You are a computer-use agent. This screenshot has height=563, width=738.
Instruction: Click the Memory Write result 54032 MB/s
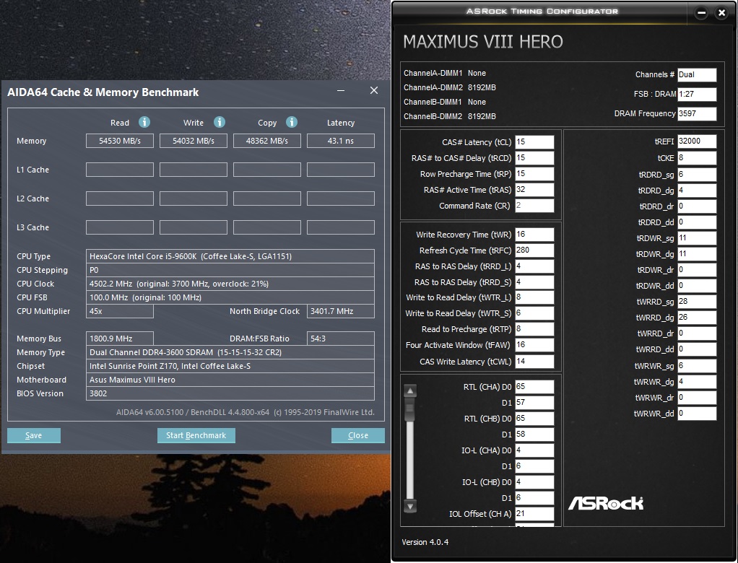pos(194,141)
